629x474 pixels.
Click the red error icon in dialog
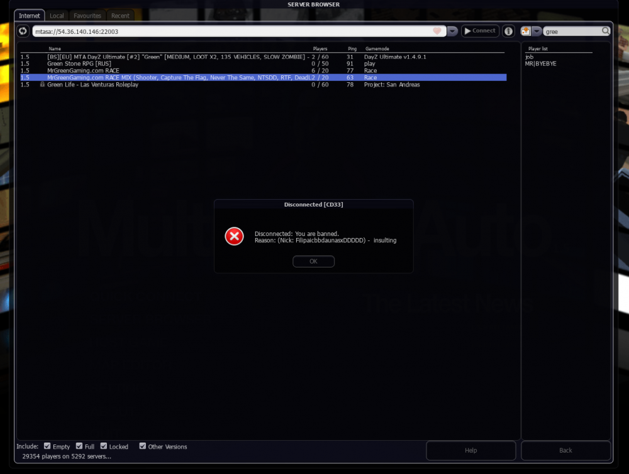point(234,236)
